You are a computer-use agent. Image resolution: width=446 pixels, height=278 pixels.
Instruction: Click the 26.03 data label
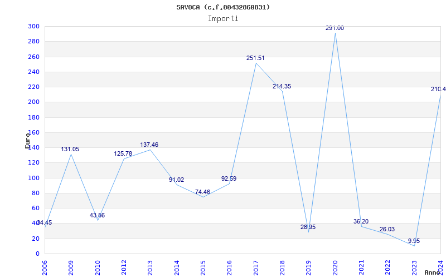(387, 230)
